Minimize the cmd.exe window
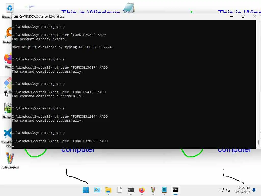261x196 pixels. coord(231,16)
